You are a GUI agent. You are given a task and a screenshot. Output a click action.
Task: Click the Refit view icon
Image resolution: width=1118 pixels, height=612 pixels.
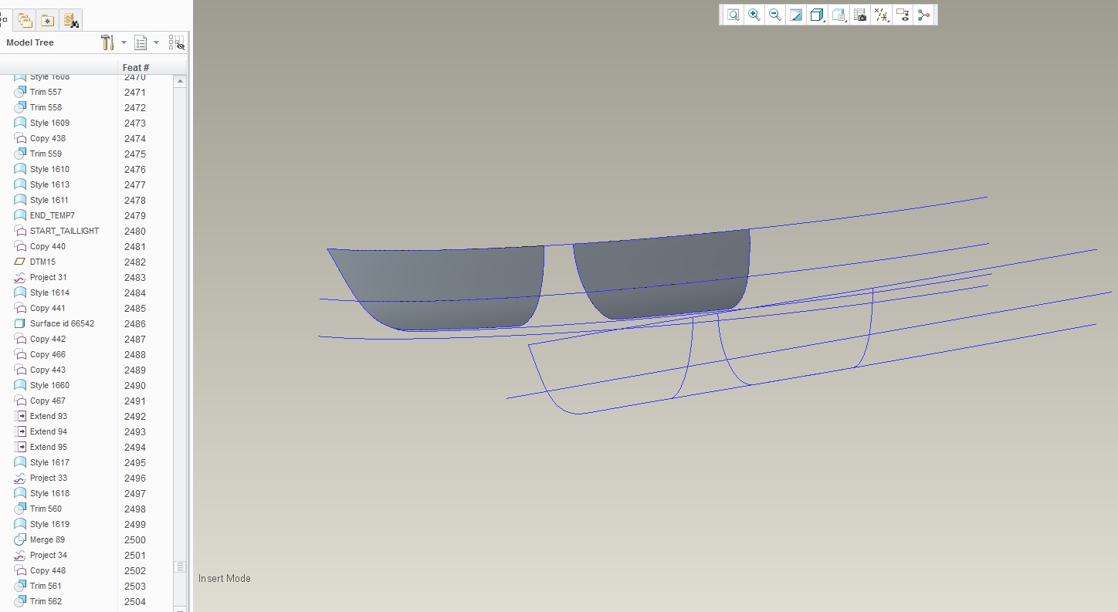733,15
